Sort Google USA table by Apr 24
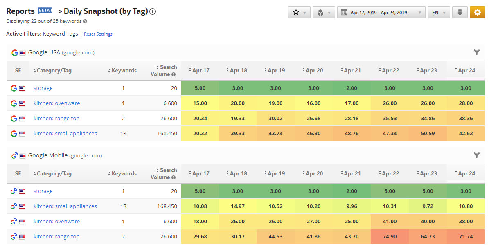 [x=464, y=70]
